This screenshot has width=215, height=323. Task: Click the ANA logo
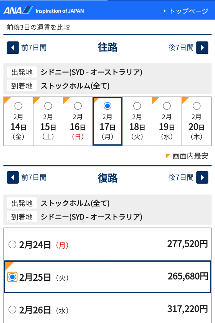pyautogui.click(x=18, y=10)
